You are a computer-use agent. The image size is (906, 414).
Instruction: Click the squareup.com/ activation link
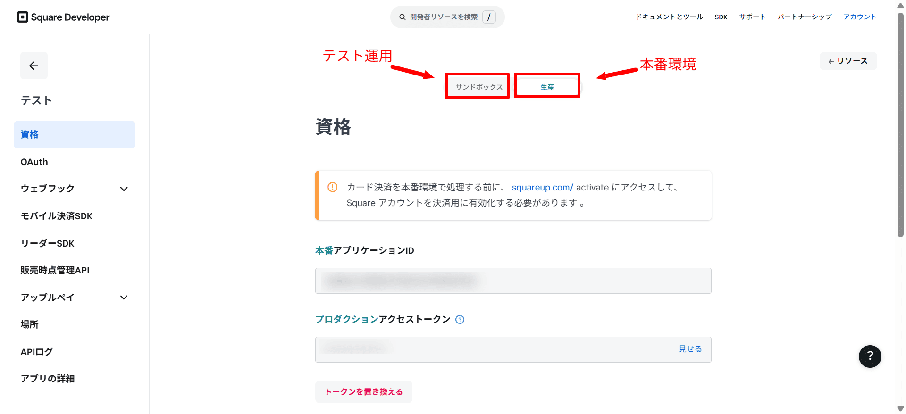pos(543,187)
